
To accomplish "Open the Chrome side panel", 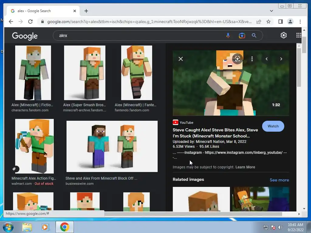I will [x=280, y=22].
